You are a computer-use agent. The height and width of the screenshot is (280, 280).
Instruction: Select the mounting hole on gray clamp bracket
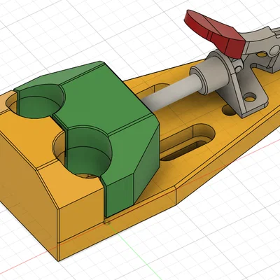pyautogui.click(x=250, y=97)
